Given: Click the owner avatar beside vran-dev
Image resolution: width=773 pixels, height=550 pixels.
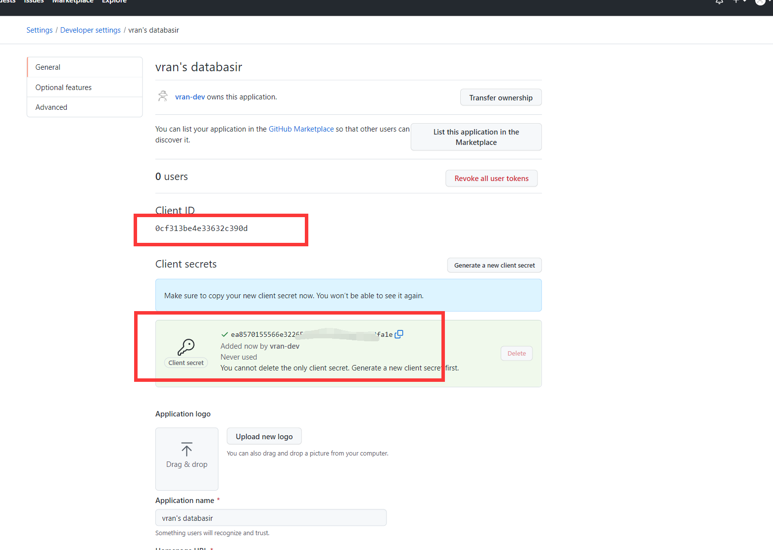Looking at the screenshot, I should click(x=163, y=96).
